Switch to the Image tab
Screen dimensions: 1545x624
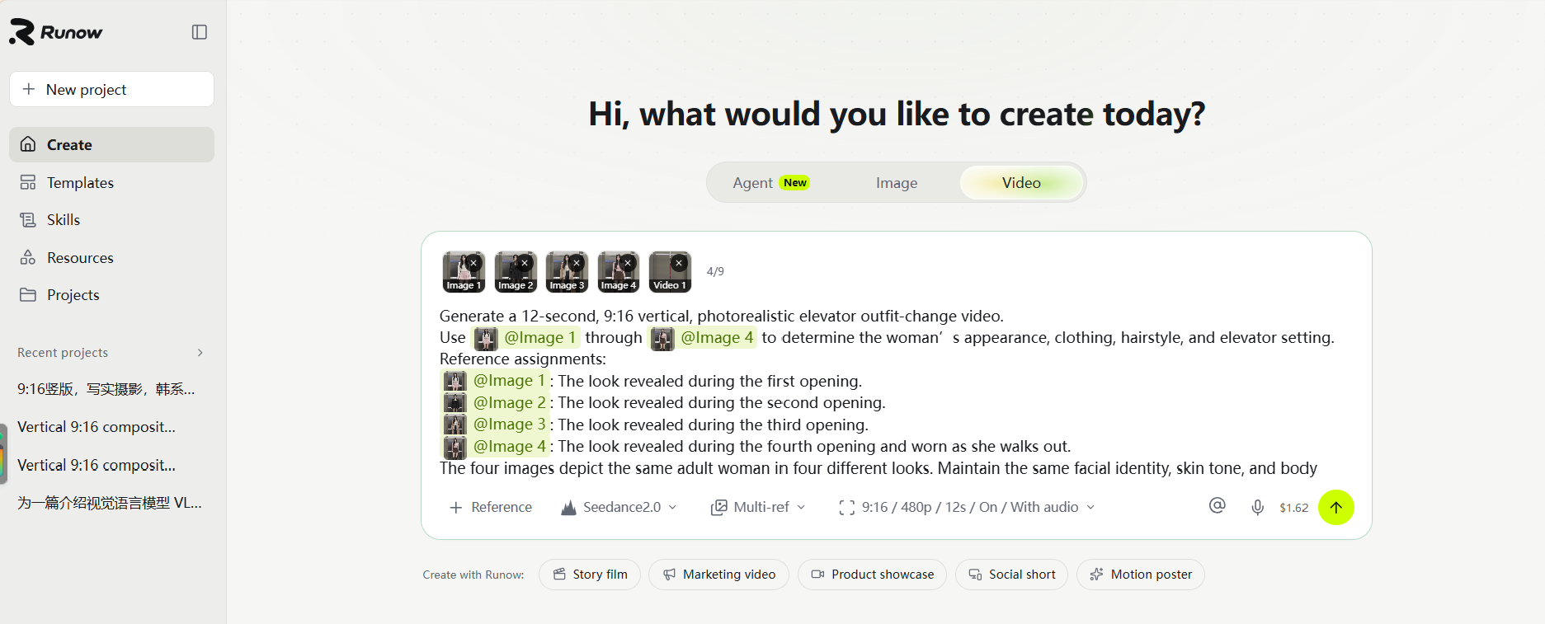click(897, 183)
